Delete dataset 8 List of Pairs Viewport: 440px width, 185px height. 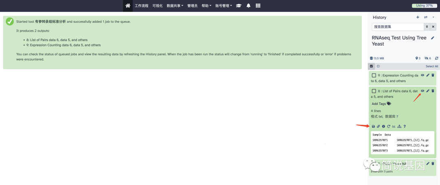433,91
